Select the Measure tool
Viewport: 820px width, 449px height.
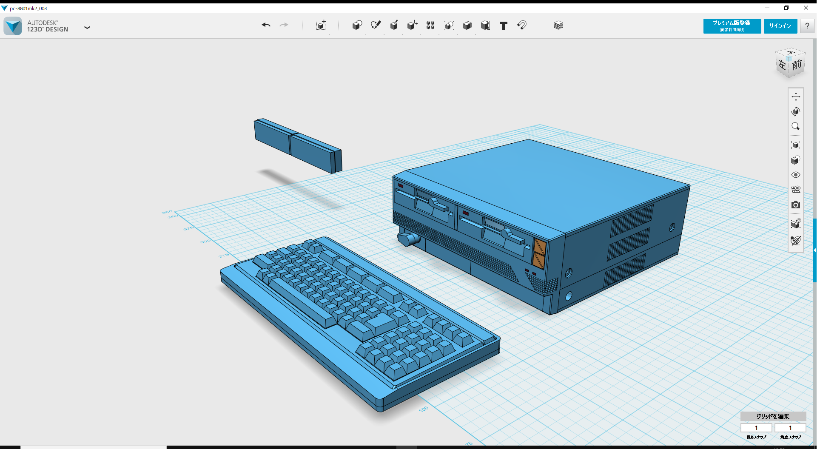click(486, 26)
